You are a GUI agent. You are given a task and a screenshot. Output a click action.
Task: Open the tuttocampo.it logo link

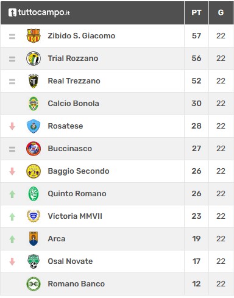[39, 13]
